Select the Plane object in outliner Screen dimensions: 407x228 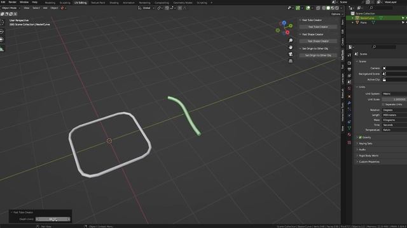click(364, 23)
